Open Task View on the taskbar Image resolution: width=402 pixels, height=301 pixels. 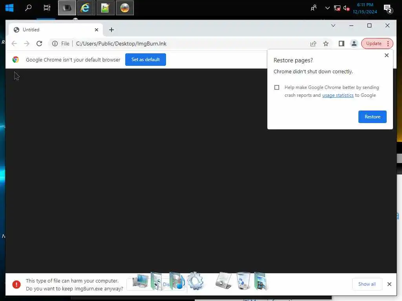(x=47, y=8)
